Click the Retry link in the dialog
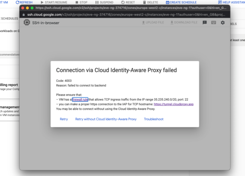This screenshot has height=176, width=245. 64,119
